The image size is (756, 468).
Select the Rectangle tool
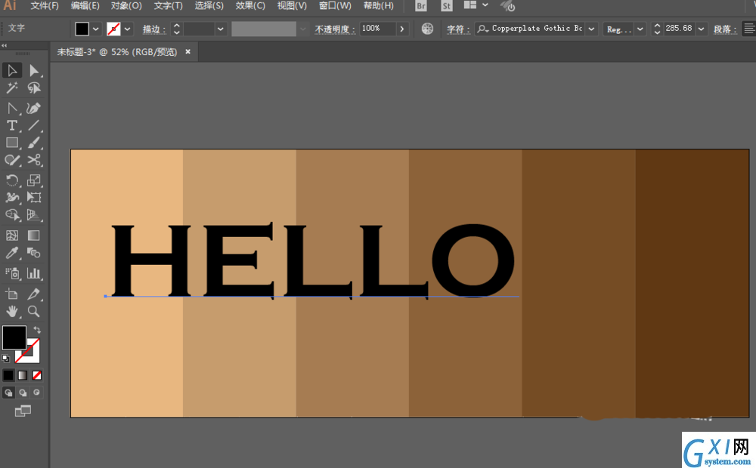[12, 143]
